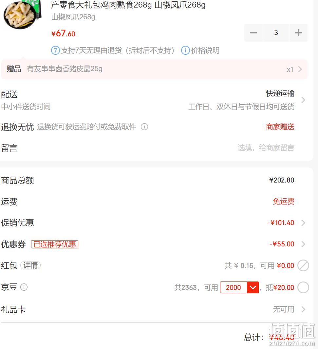This screenshot has width=318, height=349.
Task: Expand 配送 delivery options chevron
Action: (x=303, y=100)
